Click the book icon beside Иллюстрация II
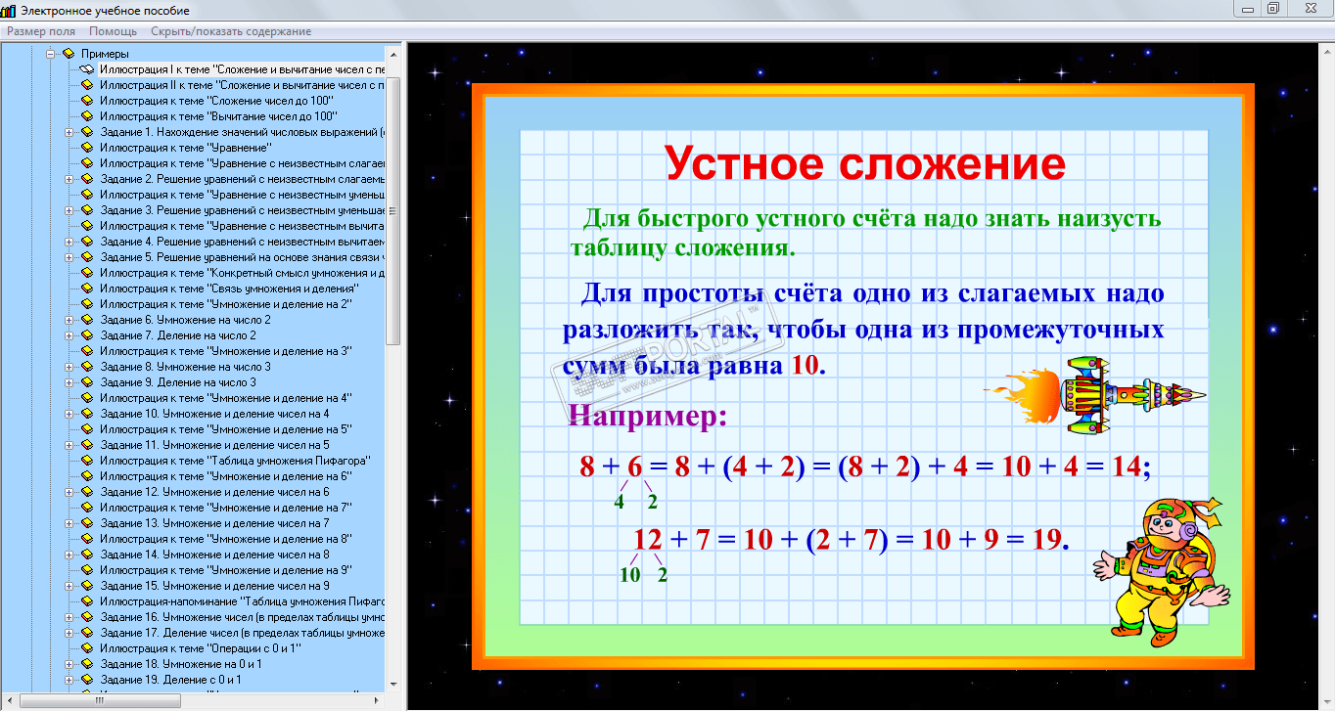The image size is (1335, 711). [x=86, y=85]
